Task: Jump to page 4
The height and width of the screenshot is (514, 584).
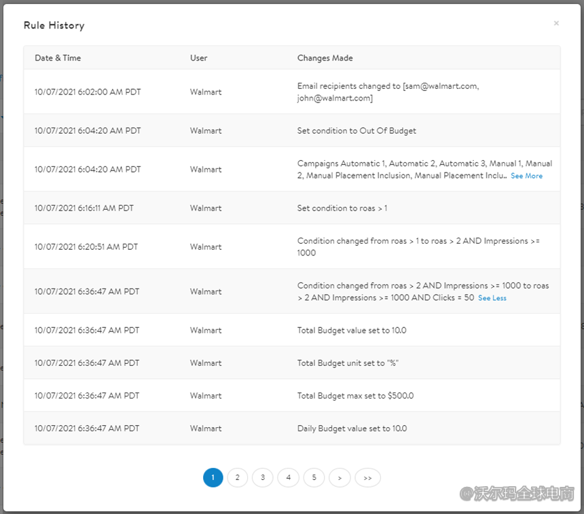Action: click(289, 478)
